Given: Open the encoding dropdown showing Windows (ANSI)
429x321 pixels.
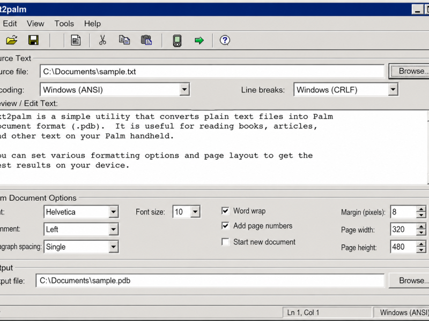Looking at the screenshot, I should tap(184, 89).
